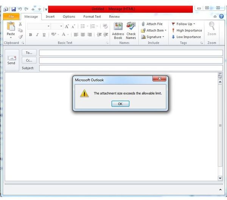
Task: Click the Paste clipboard icon
Action: [11, 26]
